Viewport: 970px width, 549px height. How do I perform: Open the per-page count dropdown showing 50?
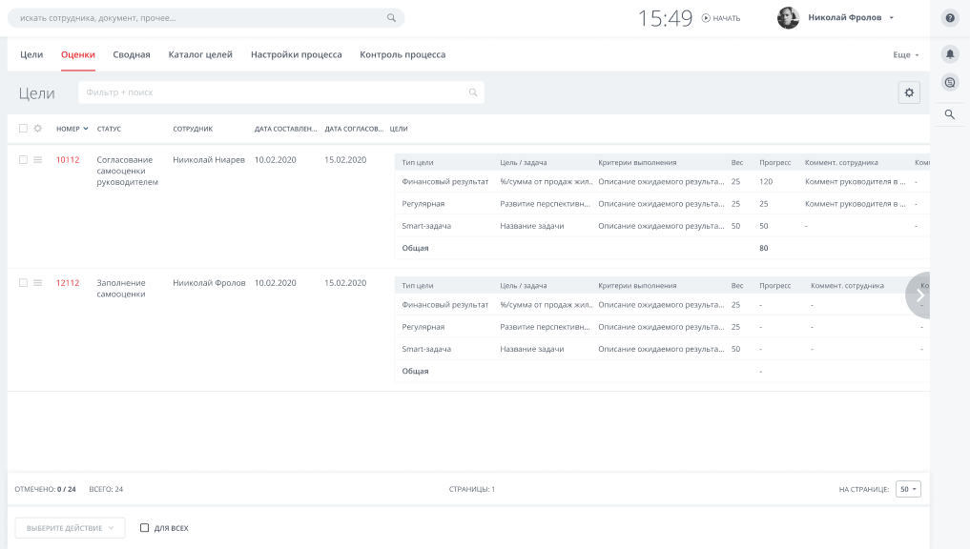[908, 489]
